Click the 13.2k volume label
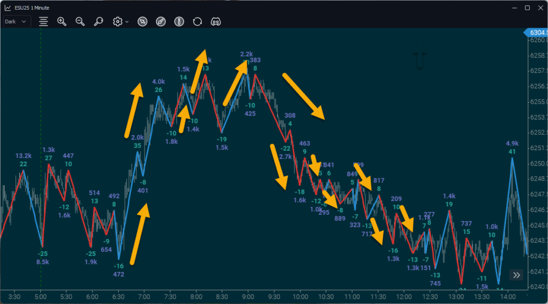The height and width of the screenshot is (304, 548). tap(24, 155)
